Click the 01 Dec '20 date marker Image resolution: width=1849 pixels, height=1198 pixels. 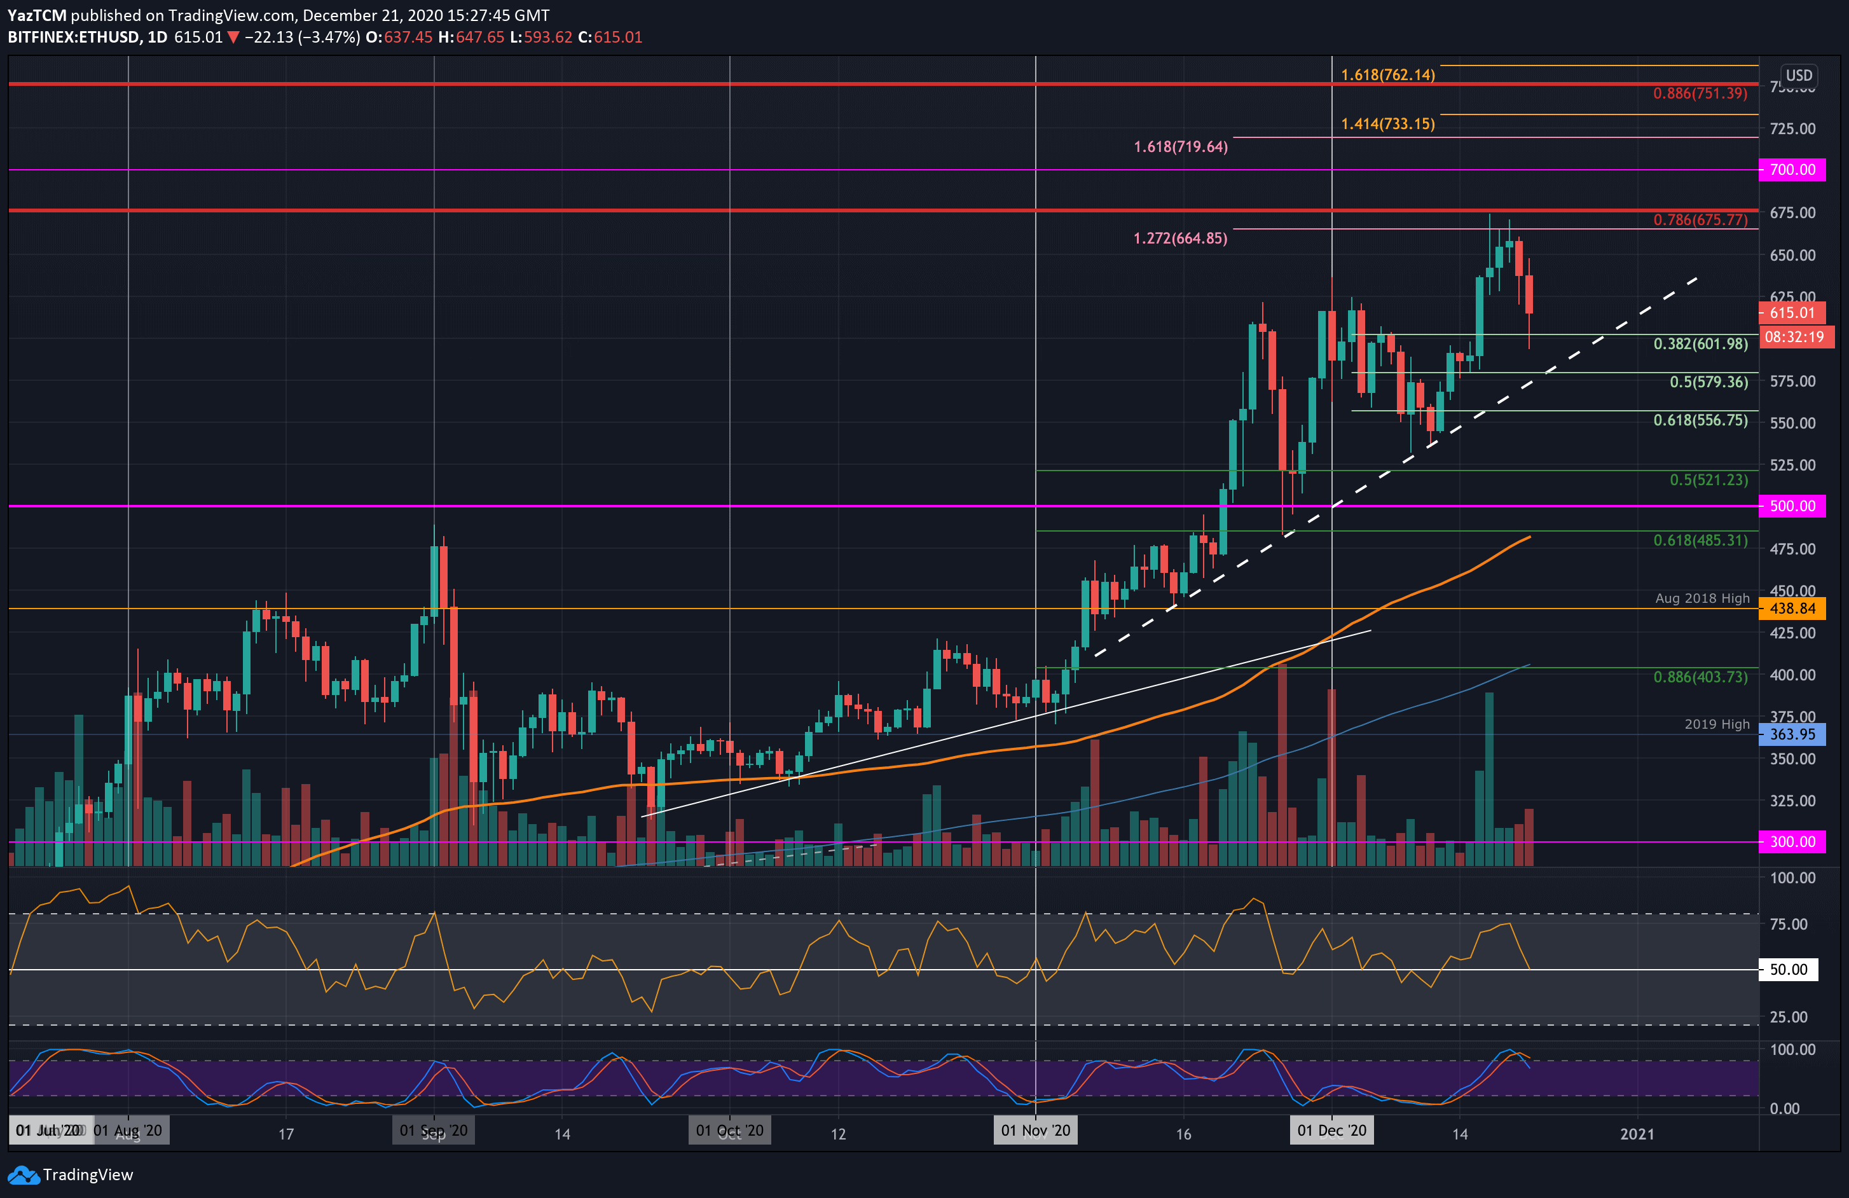(x=1331, y=1131)
